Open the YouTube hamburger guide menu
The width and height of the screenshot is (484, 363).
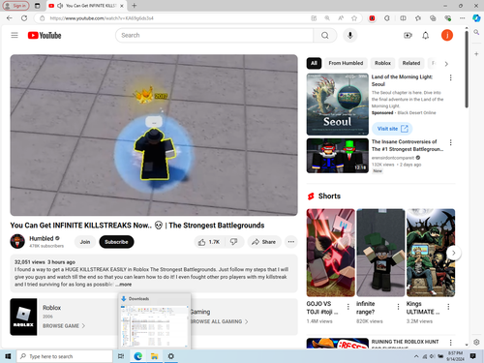pos(15,35)
